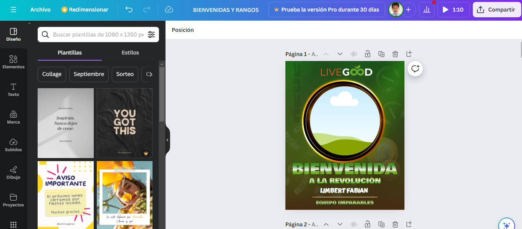522x229 pixels.
Task: Move Página 2 up
Action: 326,224
